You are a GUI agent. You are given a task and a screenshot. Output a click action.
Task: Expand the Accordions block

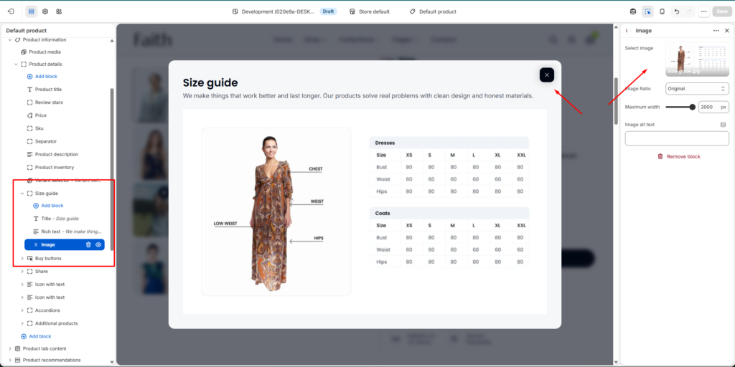tap(22, 310)
